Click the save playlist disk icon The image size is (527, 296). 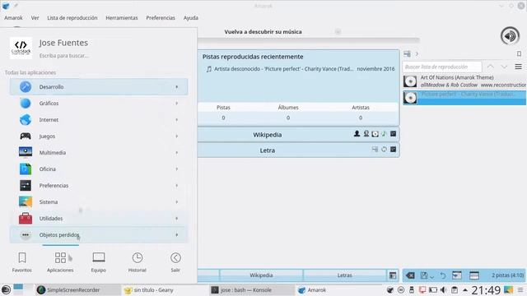[x=424, y=275]
